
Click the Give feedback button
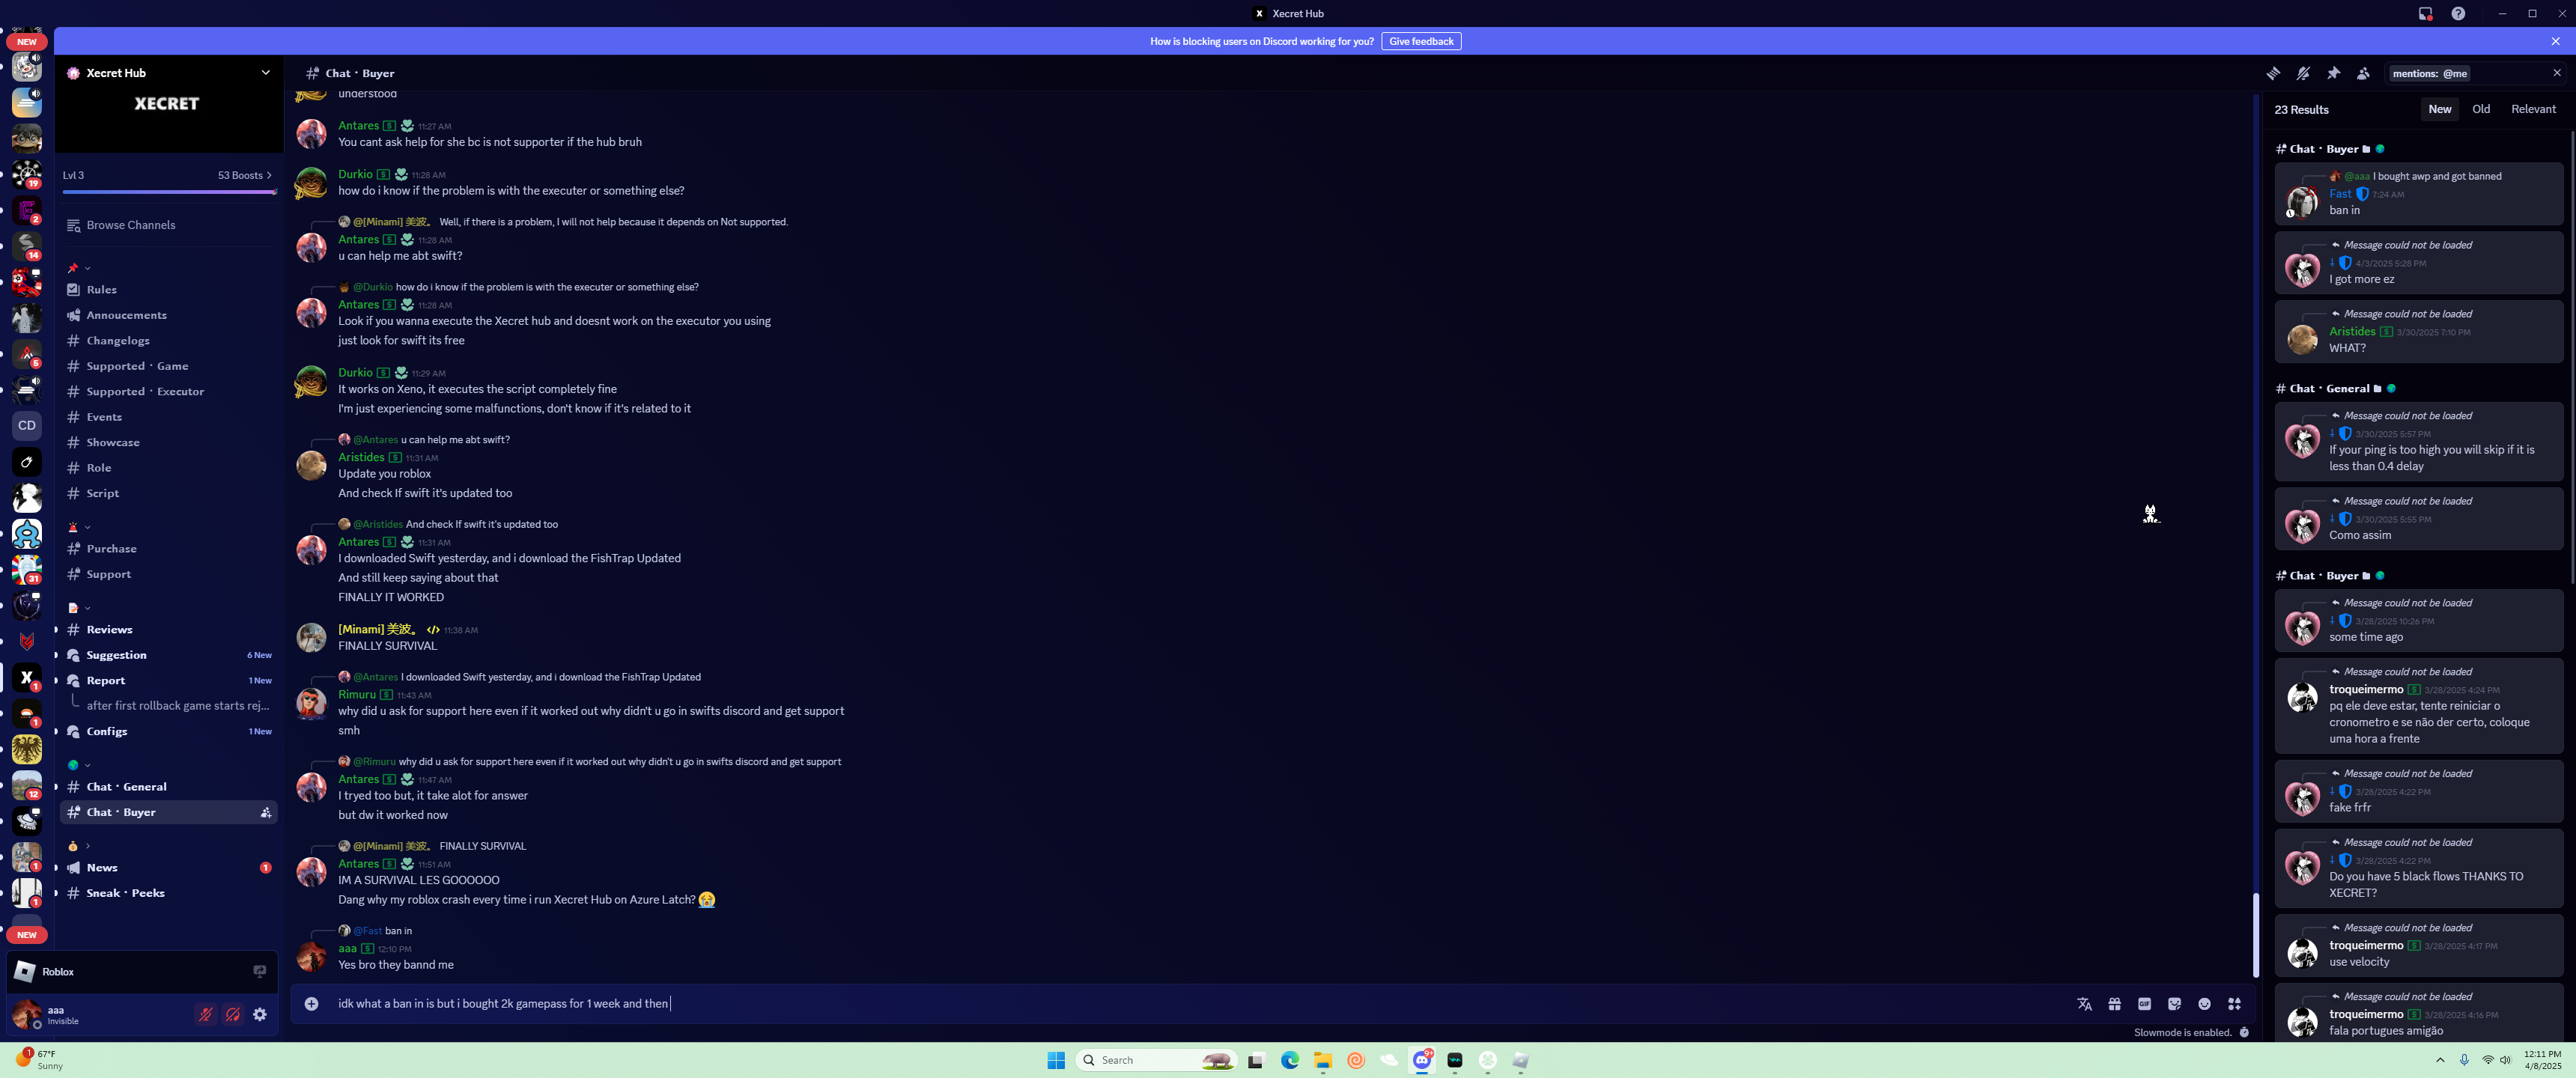point(1420,41)
